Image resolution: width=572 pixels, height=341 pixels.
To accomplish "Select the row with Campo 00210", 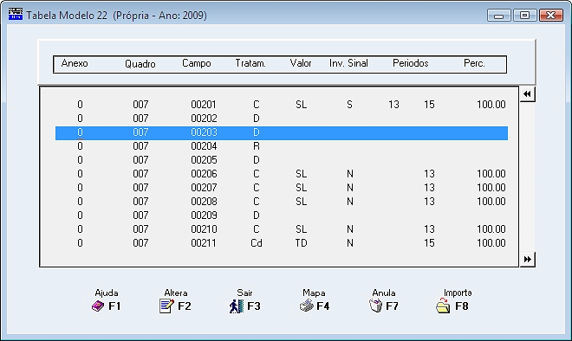I will [282, 229].
